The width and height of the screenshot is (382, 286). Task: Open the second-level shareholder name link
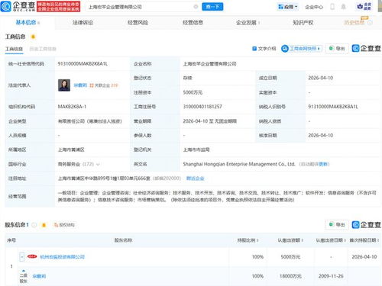(x=39, y=276)
